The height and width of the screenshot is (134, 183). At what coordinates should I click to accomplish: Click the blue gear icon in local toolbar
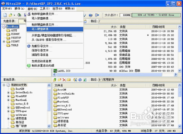point(80,80)
